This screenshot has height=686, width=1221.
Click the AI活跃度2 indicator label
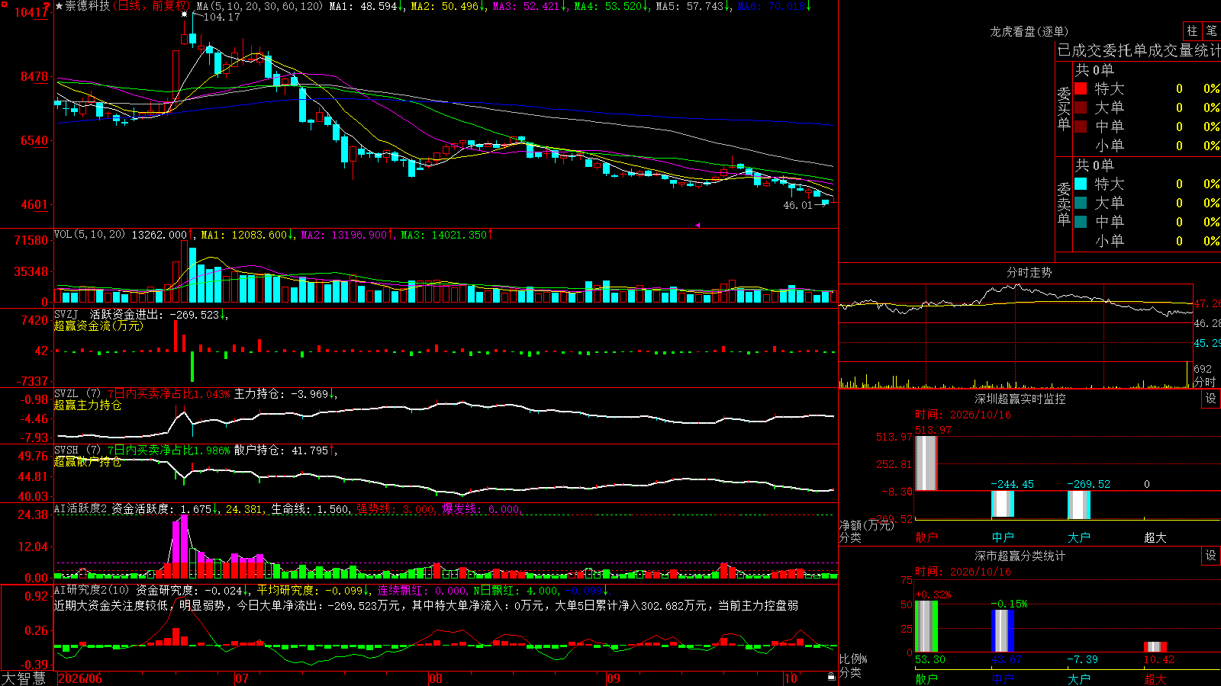point(81,508)
